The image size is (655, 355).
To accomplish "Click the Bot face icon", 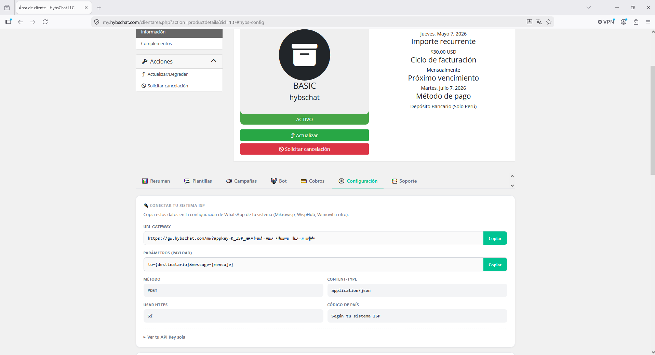I will point(274,181).
